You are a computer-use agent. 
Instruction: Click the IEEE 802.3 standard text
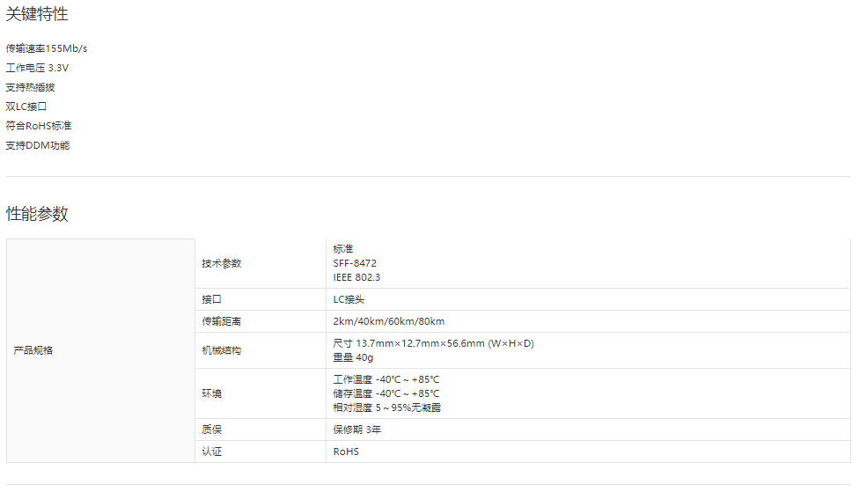pos(356,277)
